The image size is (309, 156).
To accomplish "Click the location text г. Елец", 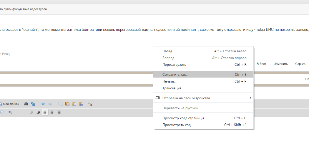I will click(x=5, y=54).
